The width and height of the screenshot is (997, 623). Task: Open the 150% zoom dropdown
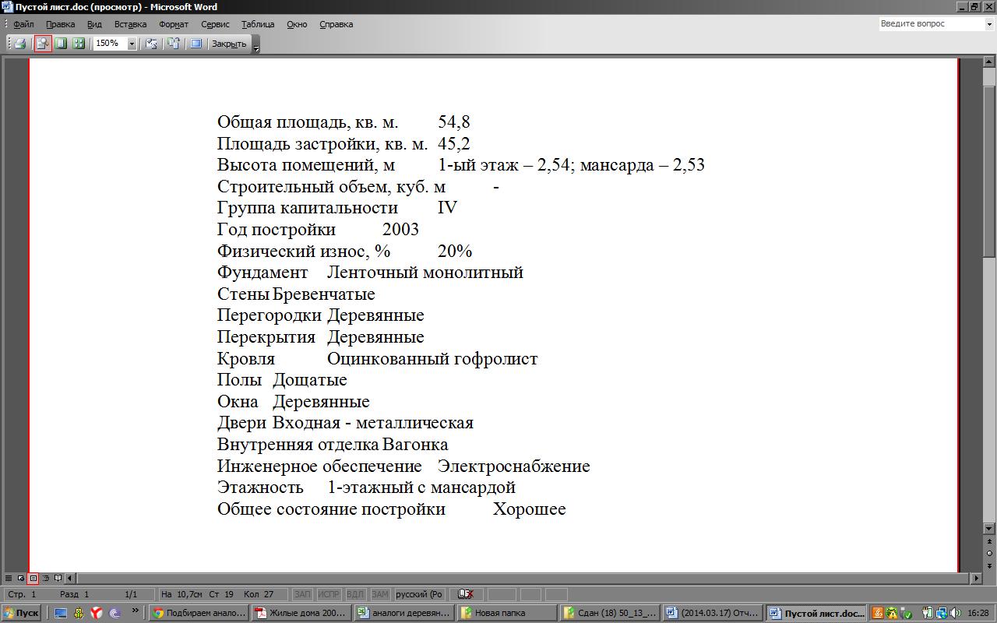132,44
